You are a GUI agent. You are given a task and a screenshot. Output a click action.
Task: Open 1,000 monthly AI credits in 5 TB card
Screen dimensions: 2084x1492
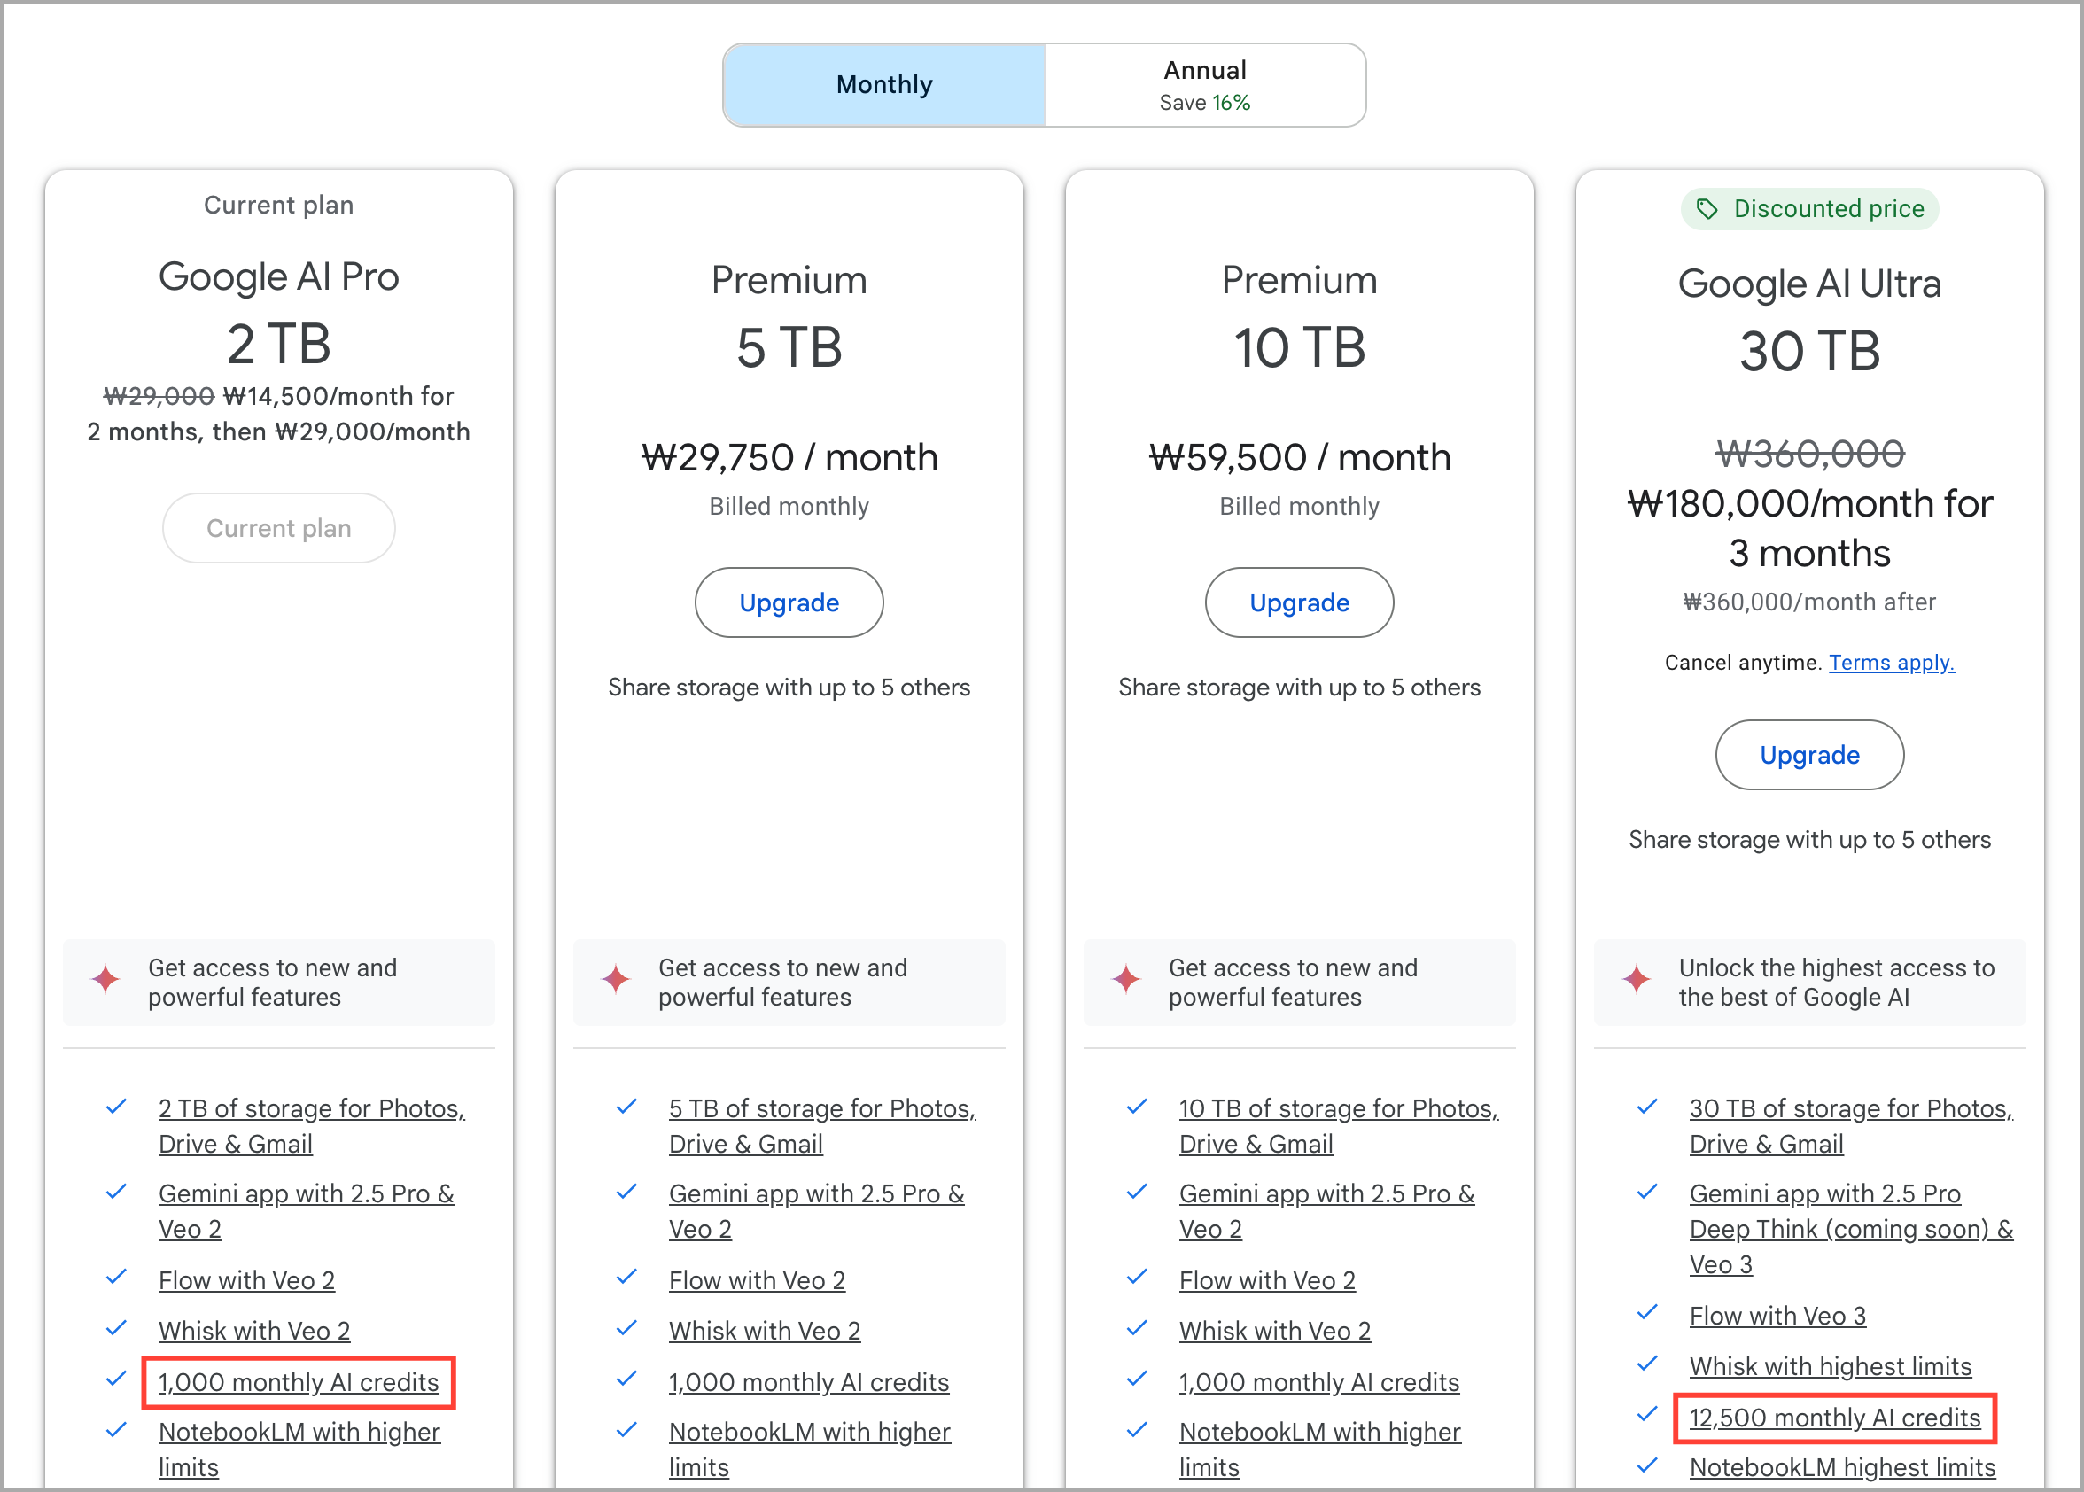click(x=809, y=1382)
